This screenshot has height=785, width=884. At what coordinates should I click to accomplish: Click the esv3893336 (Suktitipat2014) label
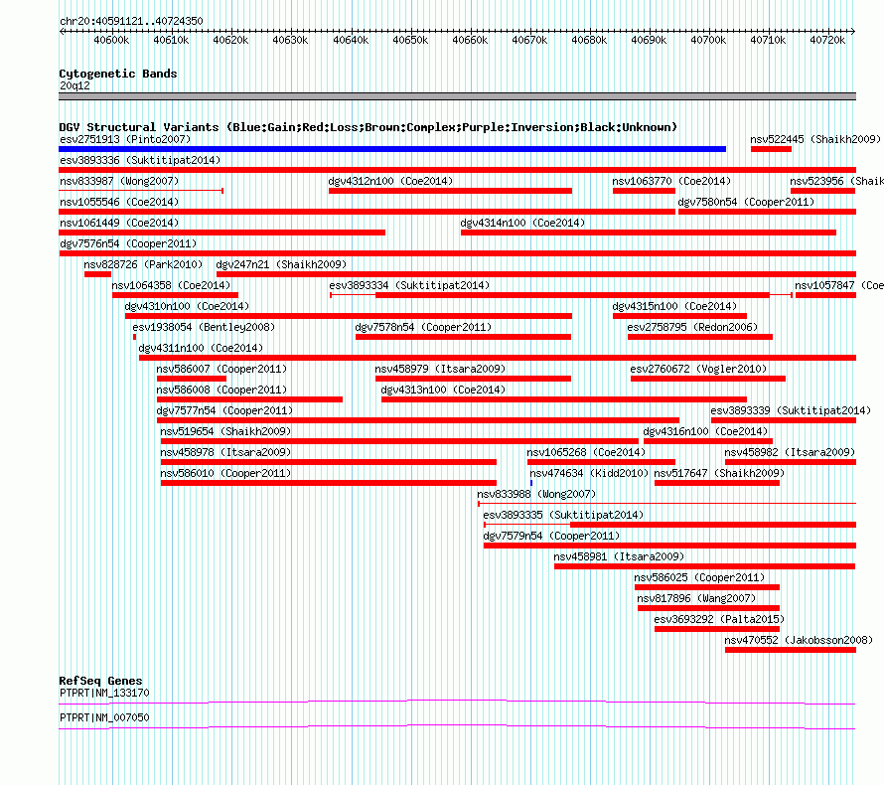click(140, 160)
